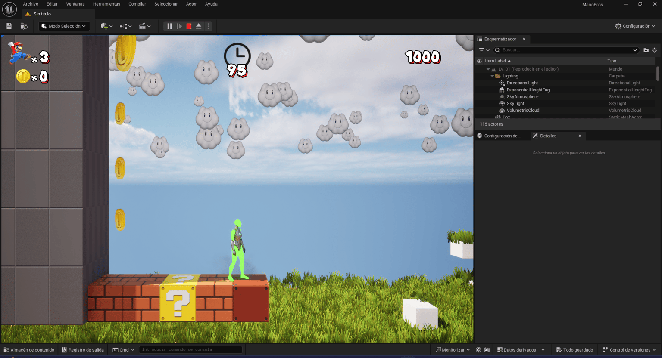Close the Detalles tab
This screenshot has height=358, width=662.
(580, 136)
